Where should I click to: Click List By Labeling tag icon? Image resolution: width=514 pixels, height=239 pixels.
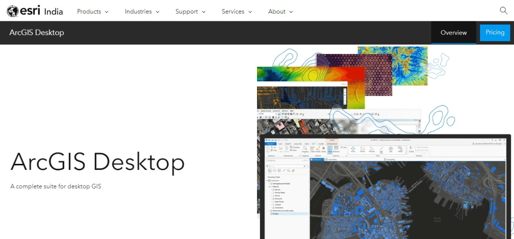293,170
